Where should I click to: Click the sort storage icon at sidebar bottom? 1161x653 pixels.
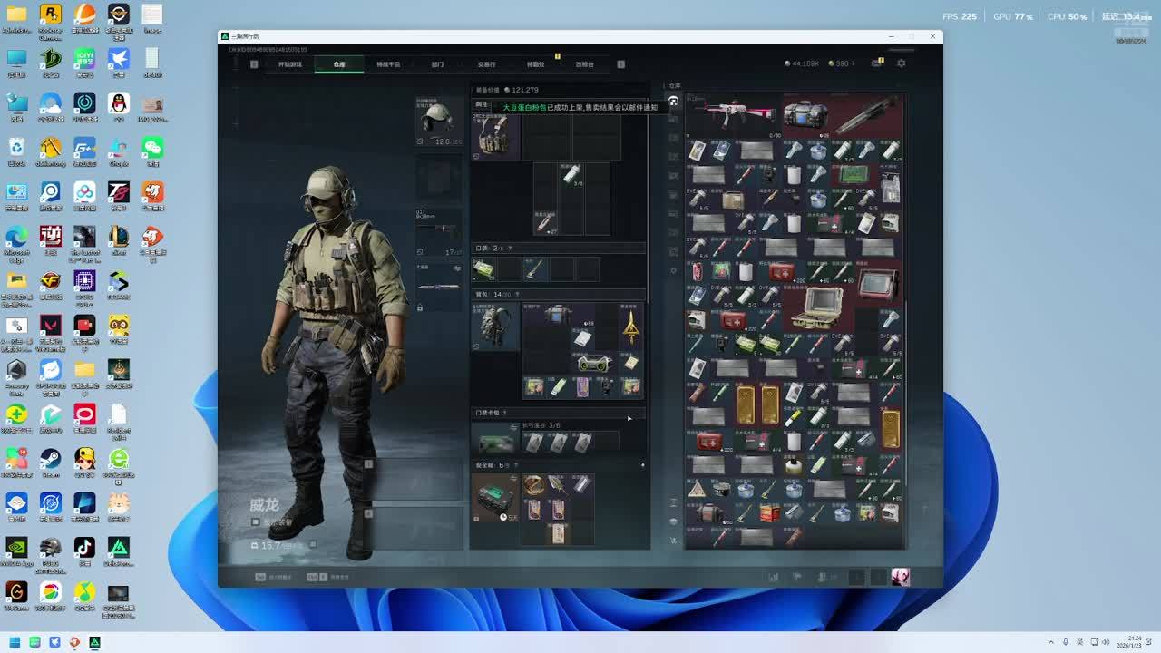673,541
